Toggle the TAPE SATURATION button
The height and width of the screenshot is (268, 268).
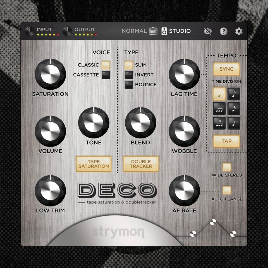click(x=94, y=164)
